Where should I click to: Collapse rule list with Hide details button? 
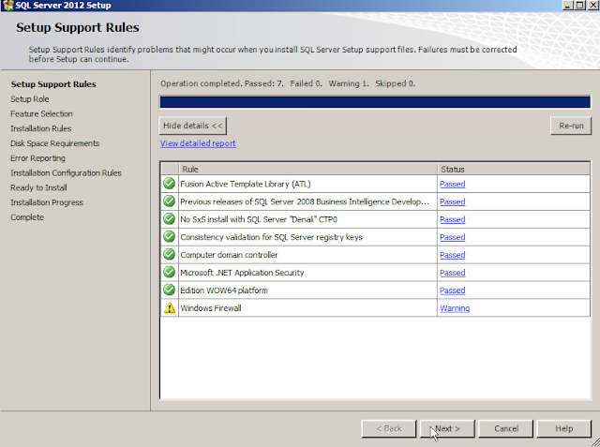[x=193, y=126]
